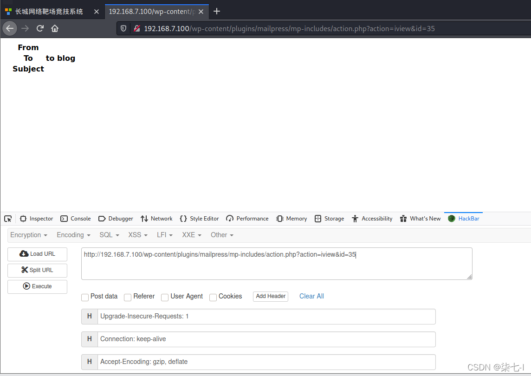
Task: Click the browser address bar URL
Action: point(289,29)
